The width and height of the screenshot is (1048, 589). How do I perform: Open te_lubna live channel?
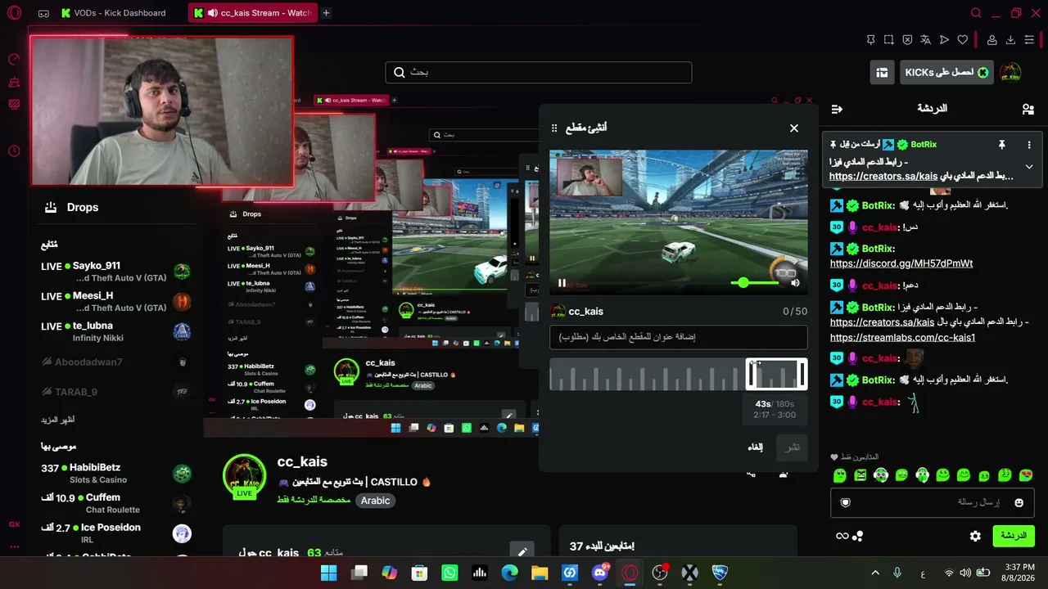click(116, 331)
